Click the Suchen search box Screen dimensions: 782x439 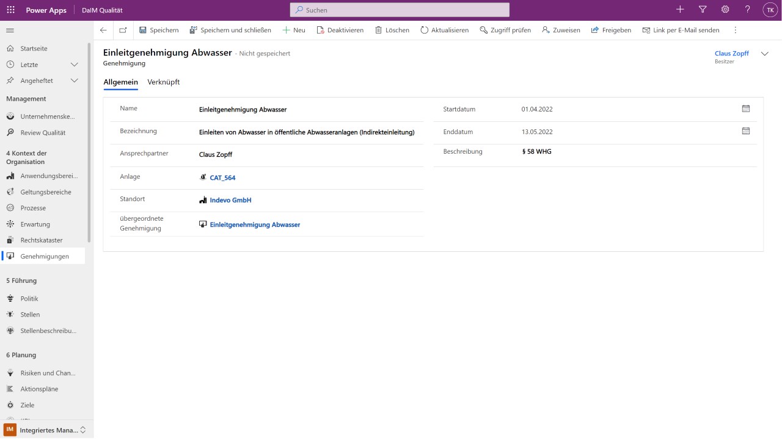[400, 10]
